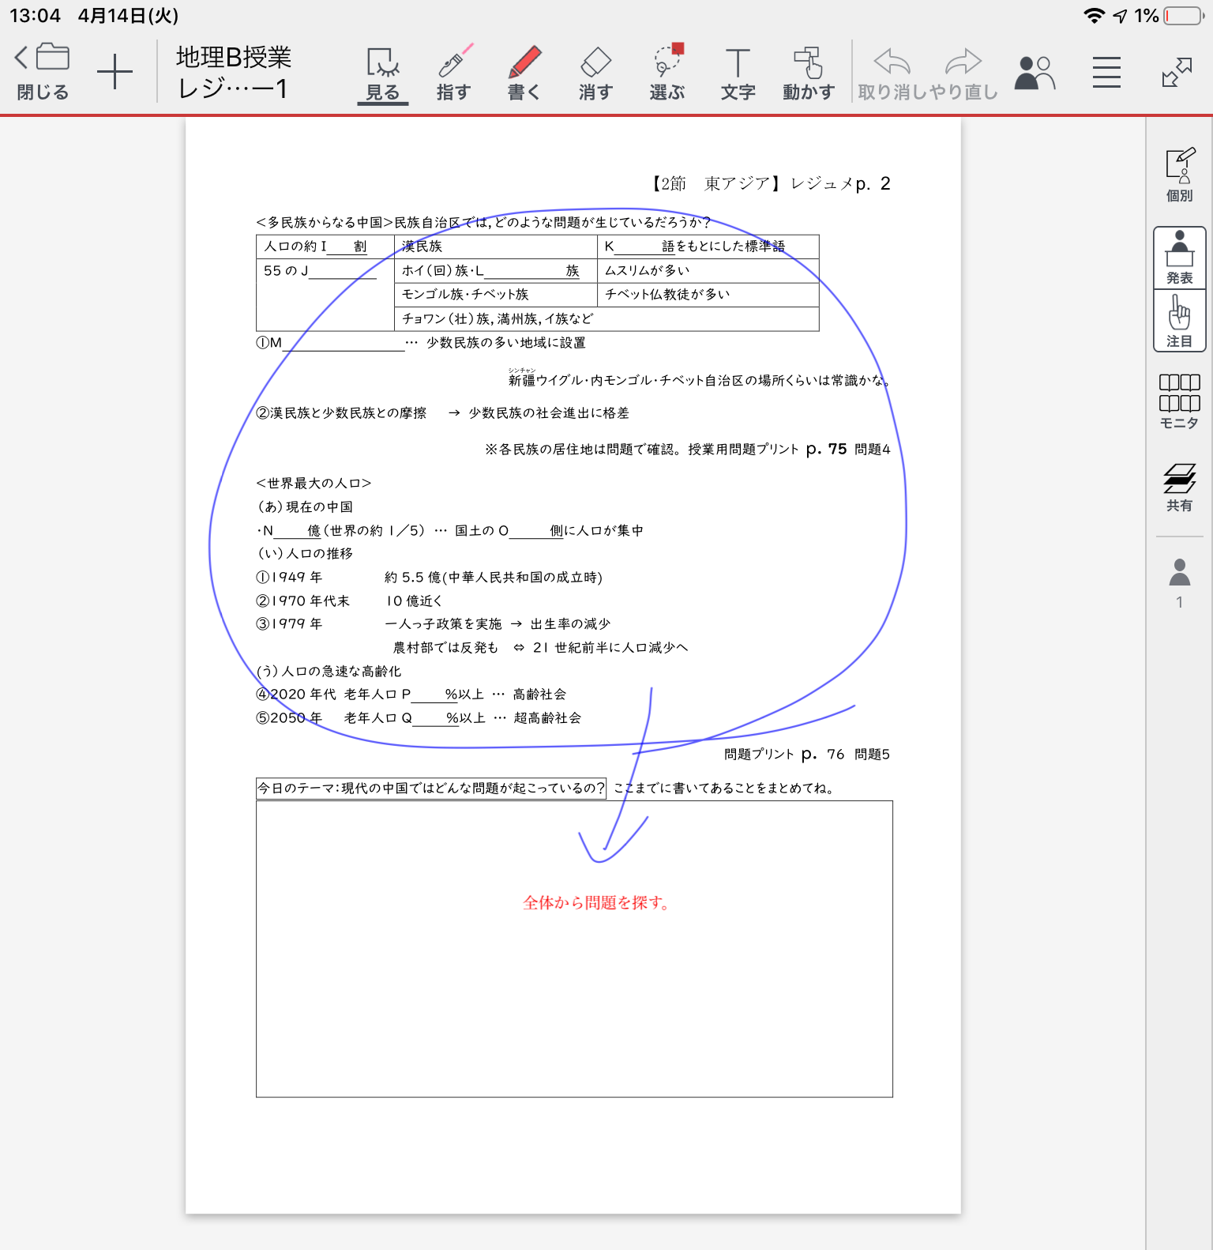1213x1250 pixels.
Task: Click the text 問題プリント p. 76 問題5
Action: [807, 754]
